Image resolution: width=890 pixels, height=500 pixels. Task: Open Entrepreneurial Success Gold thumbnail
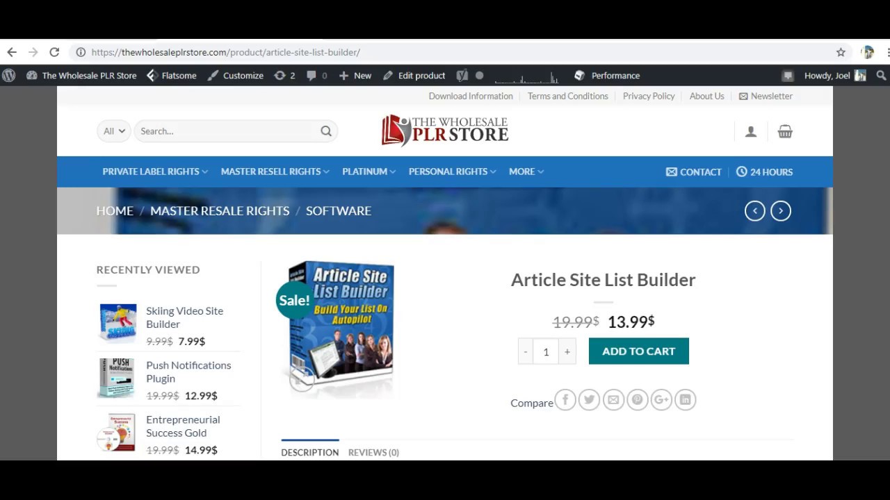pyautogui.click(x=117, y=432)
